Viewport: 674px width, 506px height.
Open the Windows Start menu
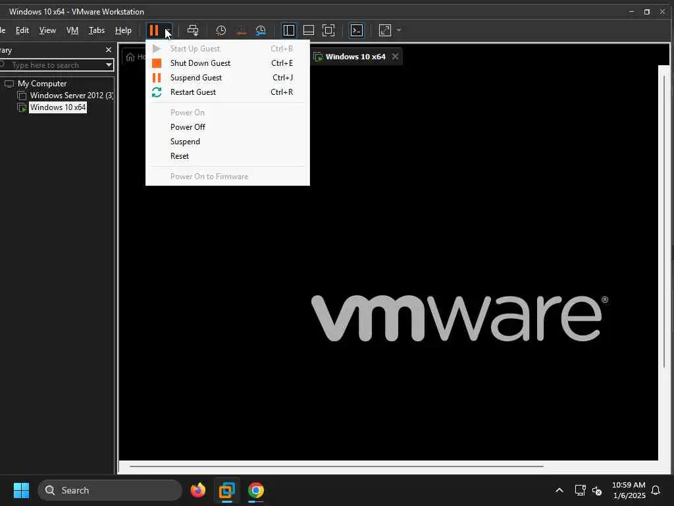click(x=21, y=490)
